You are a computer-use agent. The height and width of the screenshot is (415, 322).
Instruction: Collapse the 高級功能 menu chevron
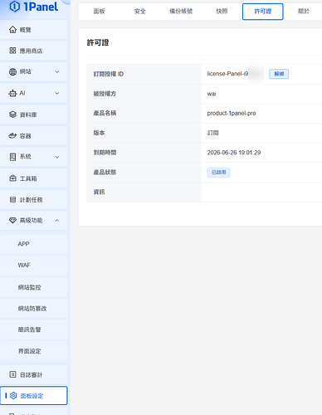tap(57, 221)
